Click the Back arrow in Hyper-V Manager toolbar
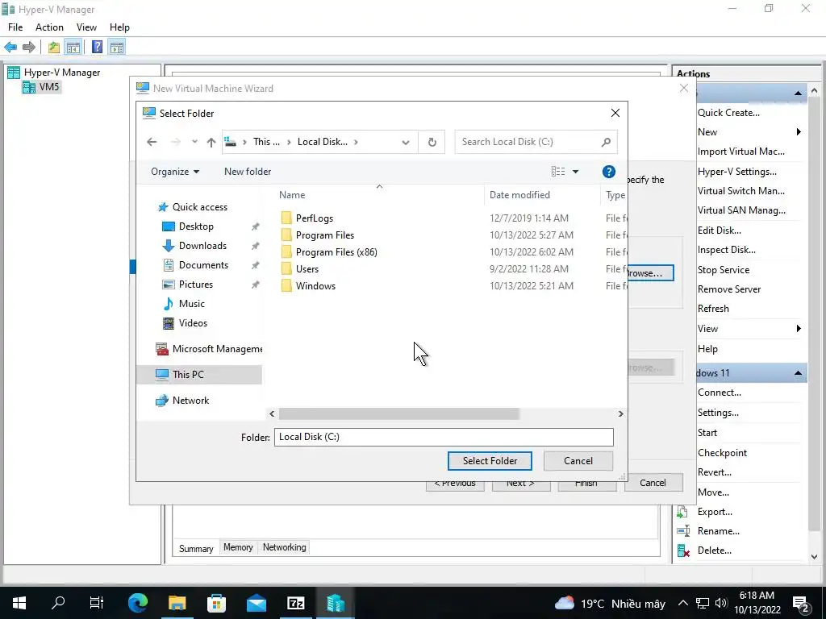 point(10,48)
